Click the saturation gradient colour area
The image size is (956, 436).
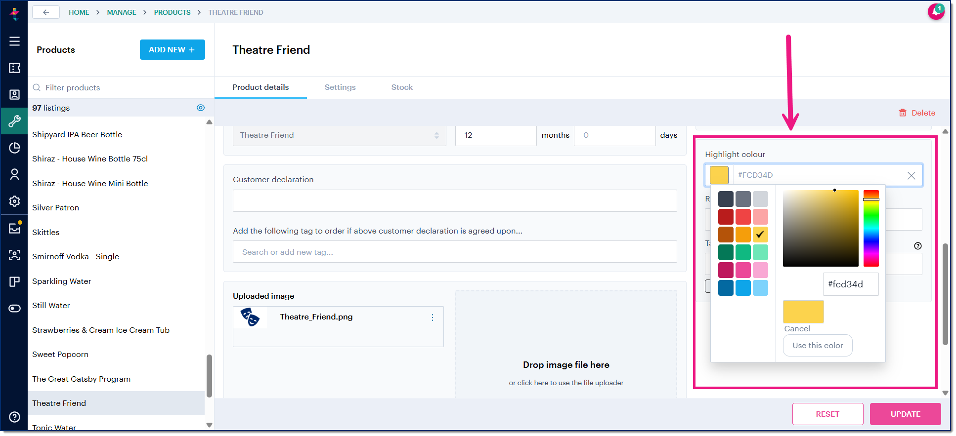click(x=821, y=228)
